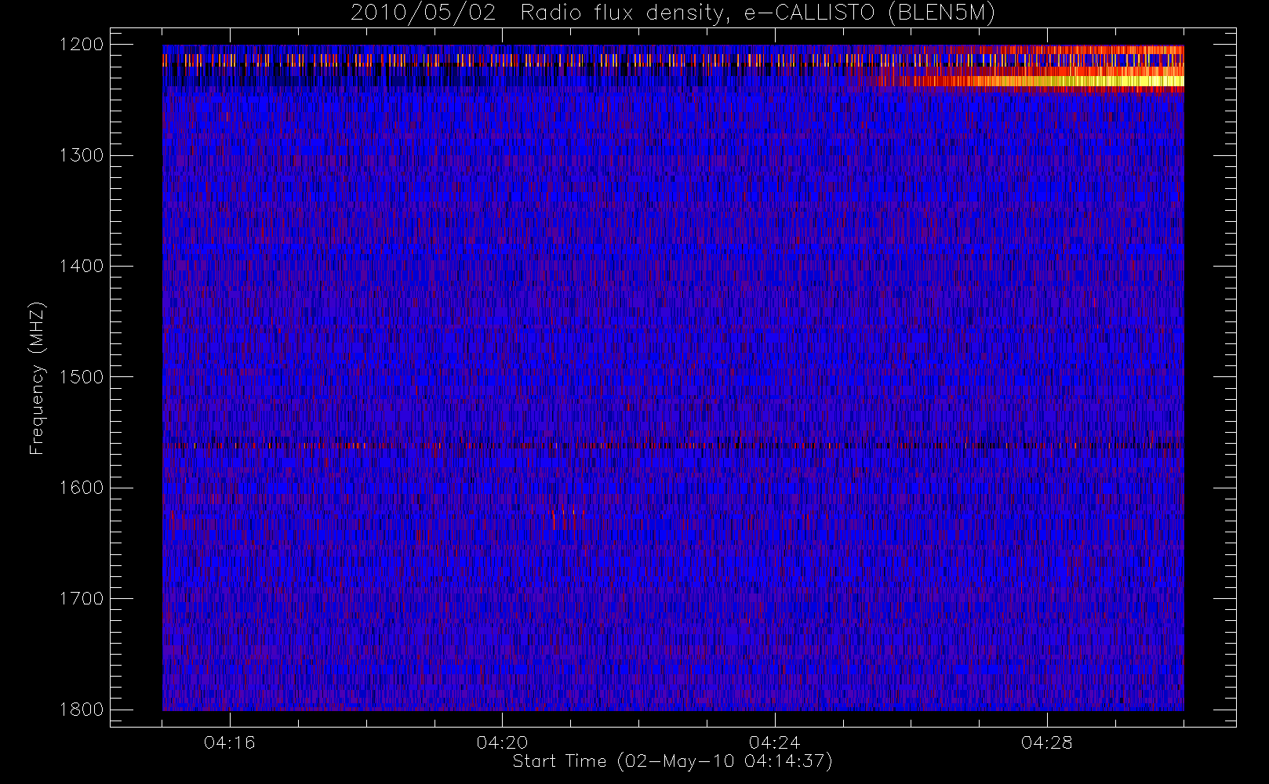The width and height of the screenshot is (1269, 784).
Task: Select the 1700 frequency axis label
Action: pos(82,598)
